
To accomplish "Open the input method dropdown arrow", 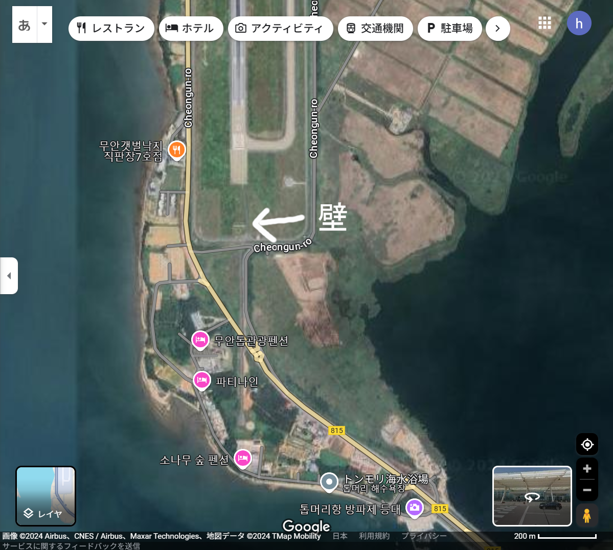I will click(x=44, y=24).
